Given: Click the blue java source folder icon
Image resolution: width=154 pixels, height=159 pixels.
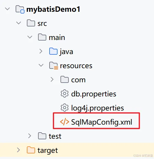Looking at the screenshot, I should click(x=53, y=51).
